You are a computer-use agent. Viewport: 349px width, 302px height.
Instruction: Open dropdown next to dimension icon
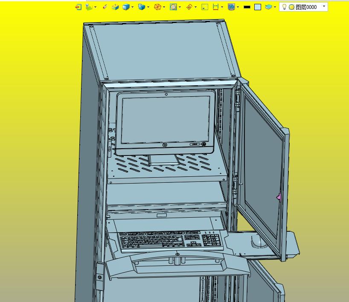click(222, 7)
